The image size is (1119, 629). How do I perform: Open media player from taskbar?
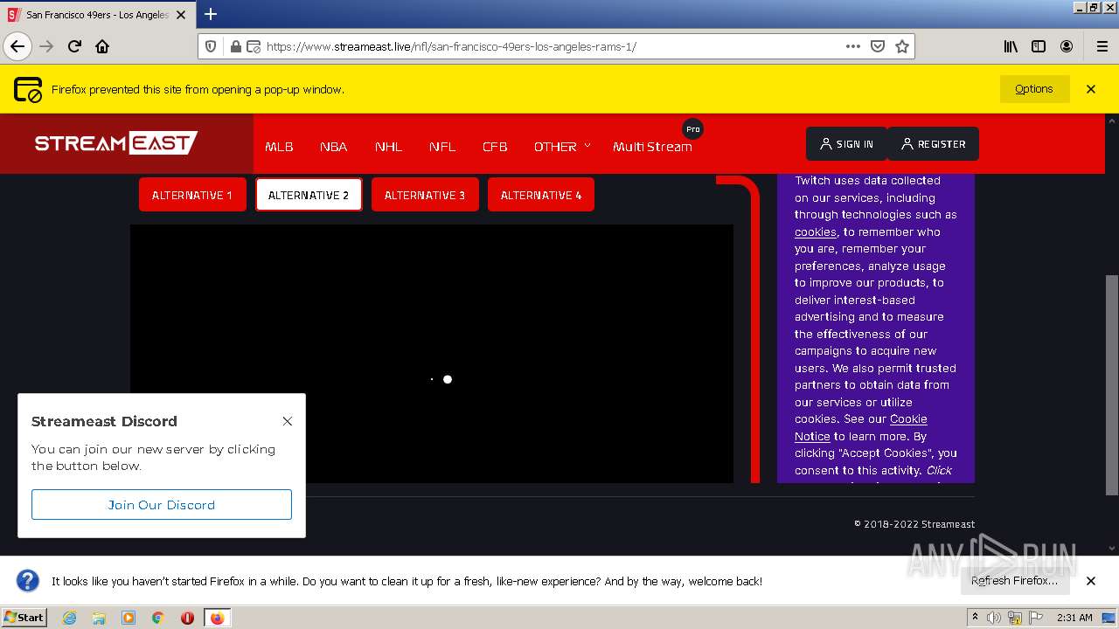(x=129, y=618)
